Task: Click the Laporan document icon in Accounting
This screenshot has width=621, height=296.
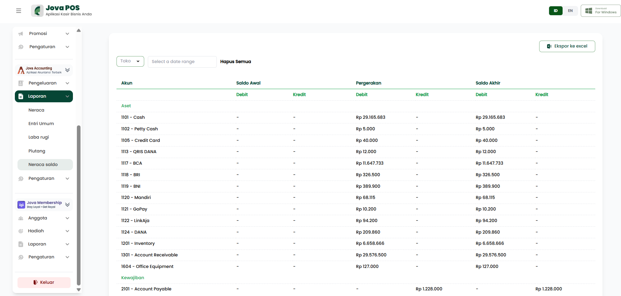Action: tap(21, 96)
